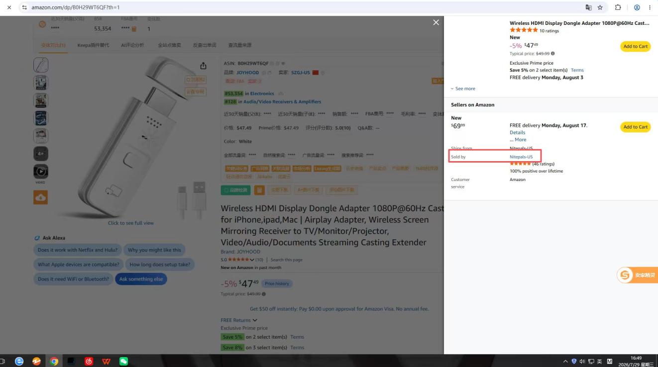Open the site information icon in address bar

[x=24, y=7]
